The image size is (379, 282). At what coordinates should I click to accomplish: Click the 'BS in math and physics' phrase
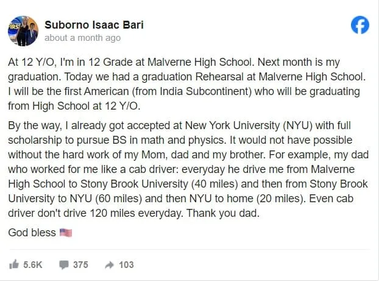(150, 139)
